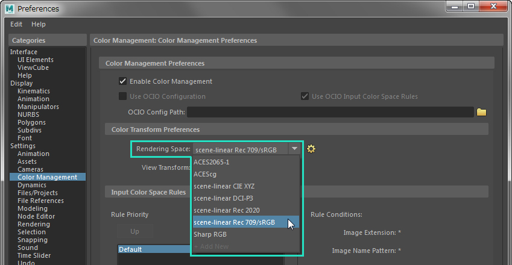Click the gear icon beside Rendering Space
The height and width of the screenshot is (265, 512).
coord(311,149)
